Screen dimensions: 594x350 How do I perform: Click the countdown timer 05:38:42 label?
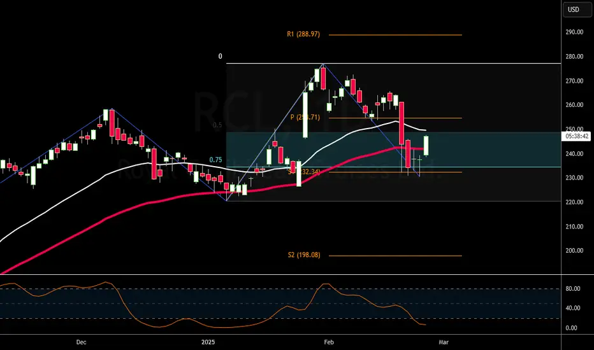(577, 136)
